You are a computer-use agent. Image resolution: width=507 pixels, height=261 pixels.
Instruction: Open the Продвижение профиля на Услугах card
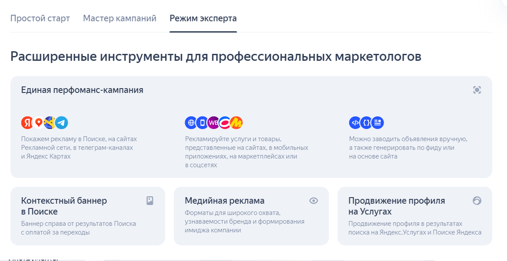coord(415,216)
